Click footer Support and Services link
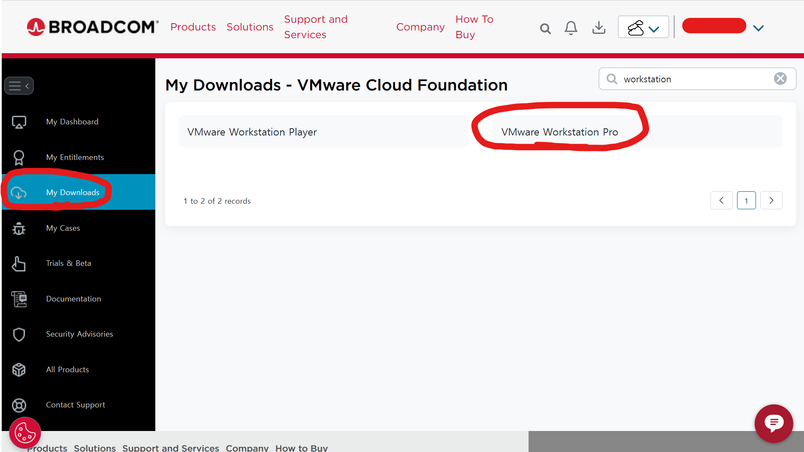Image resolution: width=804 pixels, height=452 pixels. pos(171,448)
